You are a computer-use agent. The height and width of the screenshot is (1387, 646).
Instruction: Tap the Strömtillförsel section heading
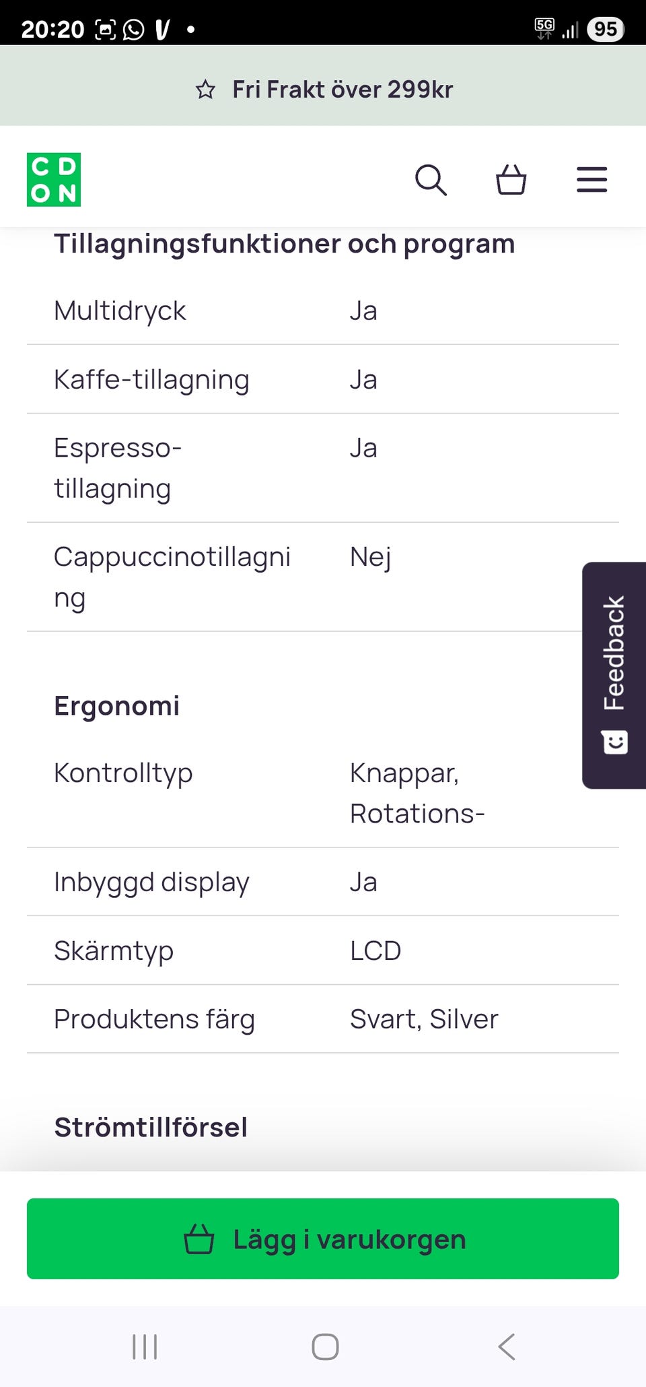click(151, 1127)
